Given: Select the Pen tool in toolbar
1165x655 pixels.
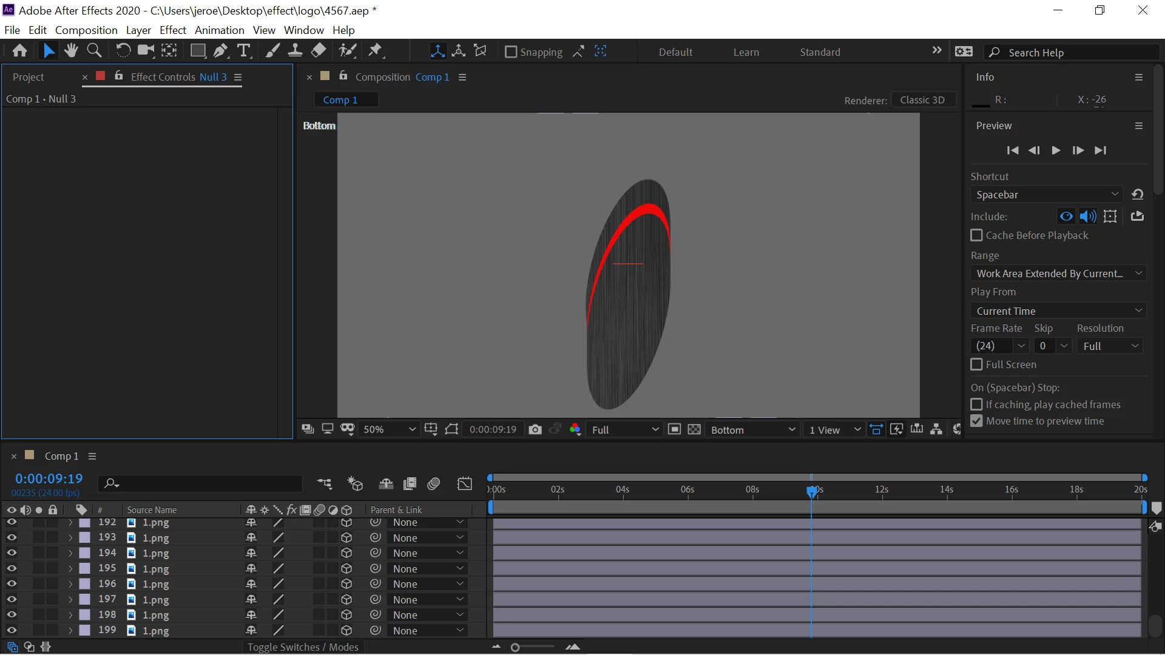Looking at the screenshot, I should (220, 51).
